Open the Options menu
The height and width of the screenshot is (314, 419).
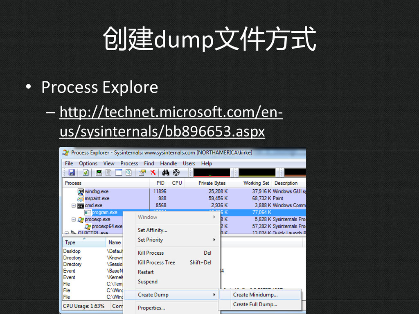pyautogui.click(x=88, y=164)
